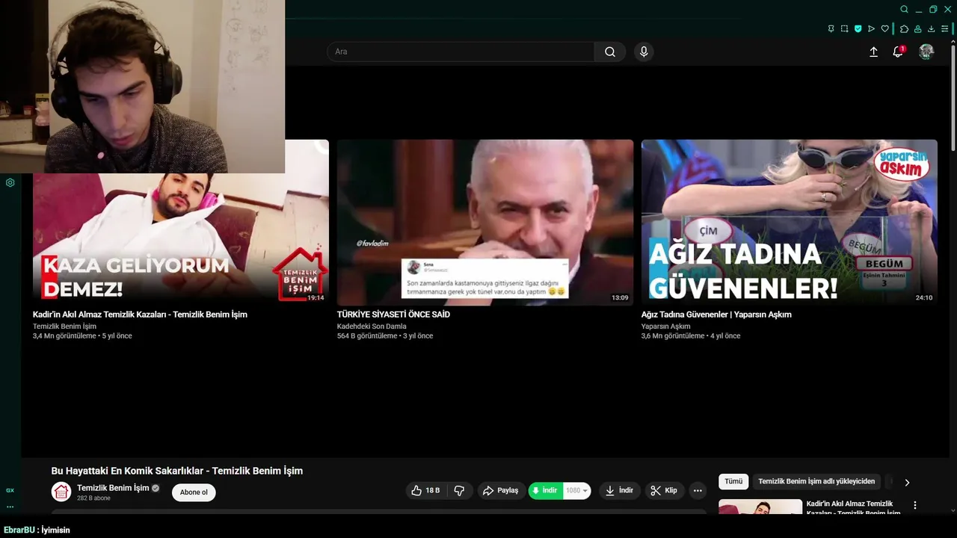Open the 1080 quality dropdown
Screen dimensions: 957x538
[x=577, y=490]
